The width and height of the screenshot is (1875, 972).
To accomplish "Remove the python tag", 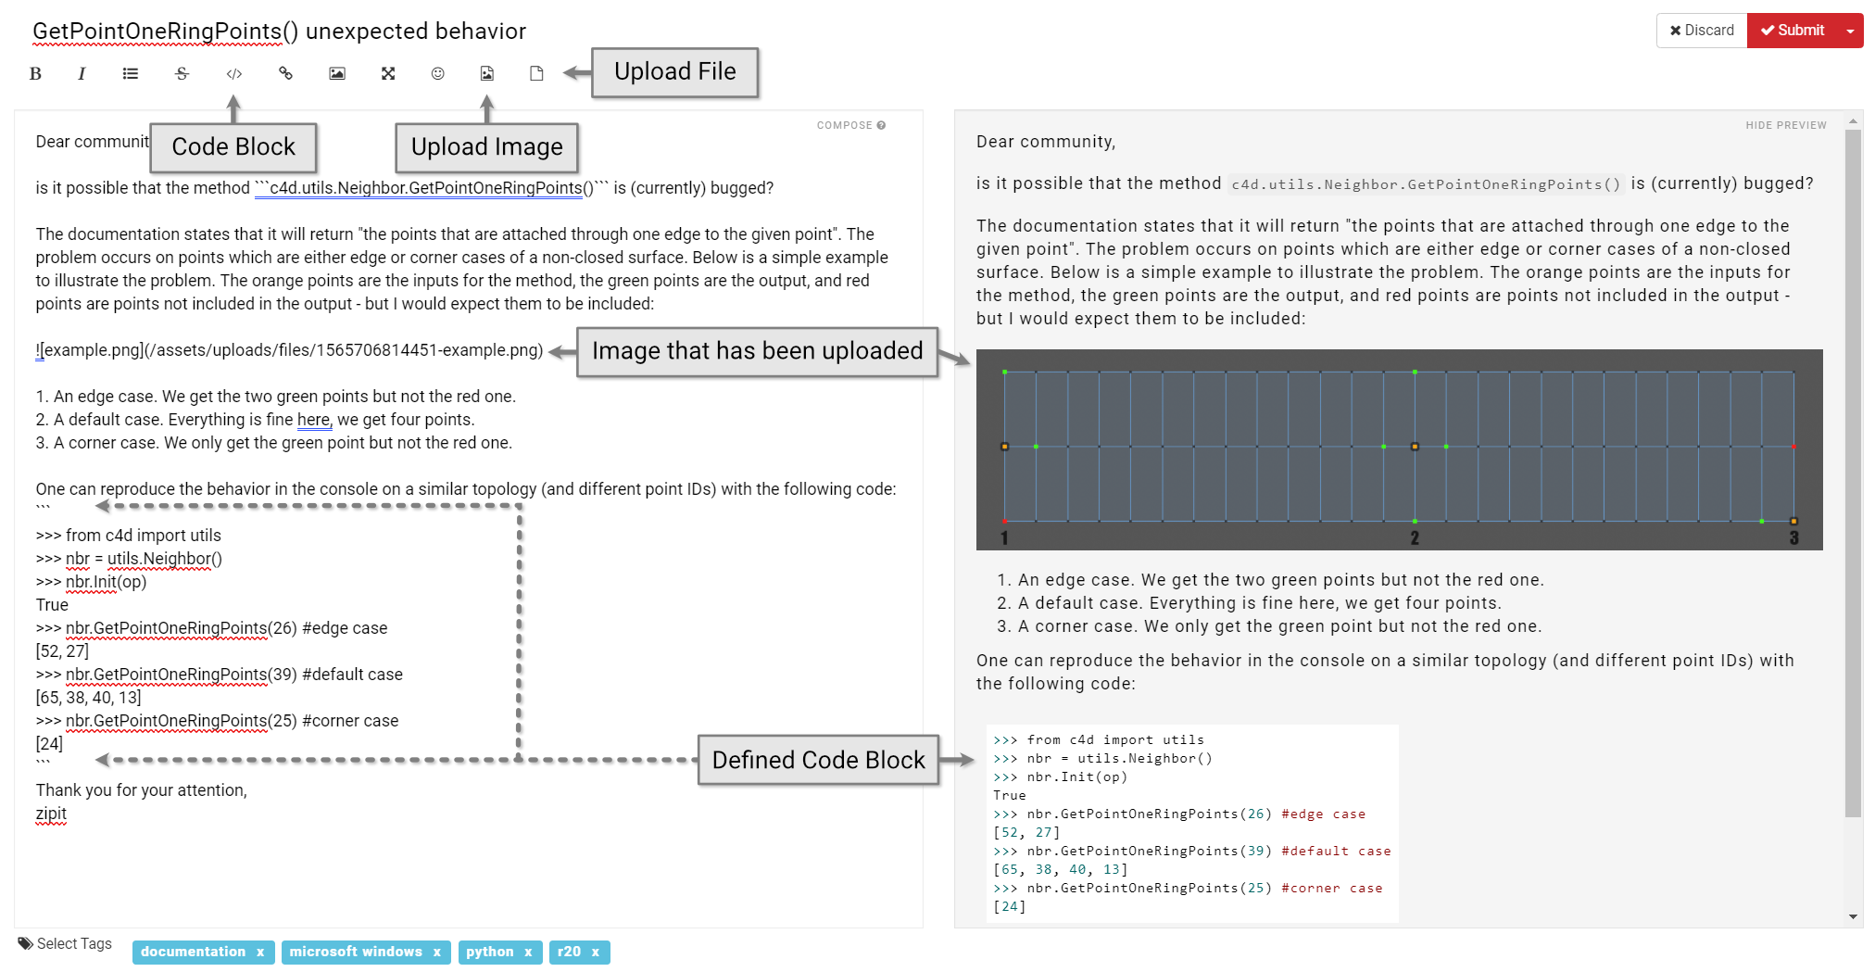I will (x=528, y=952).
